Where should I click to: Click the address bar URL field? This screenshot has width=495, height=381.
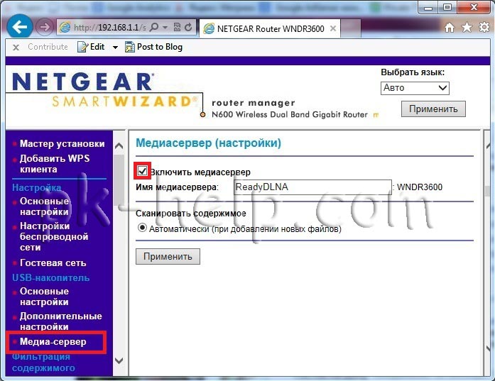coord(110,28)
